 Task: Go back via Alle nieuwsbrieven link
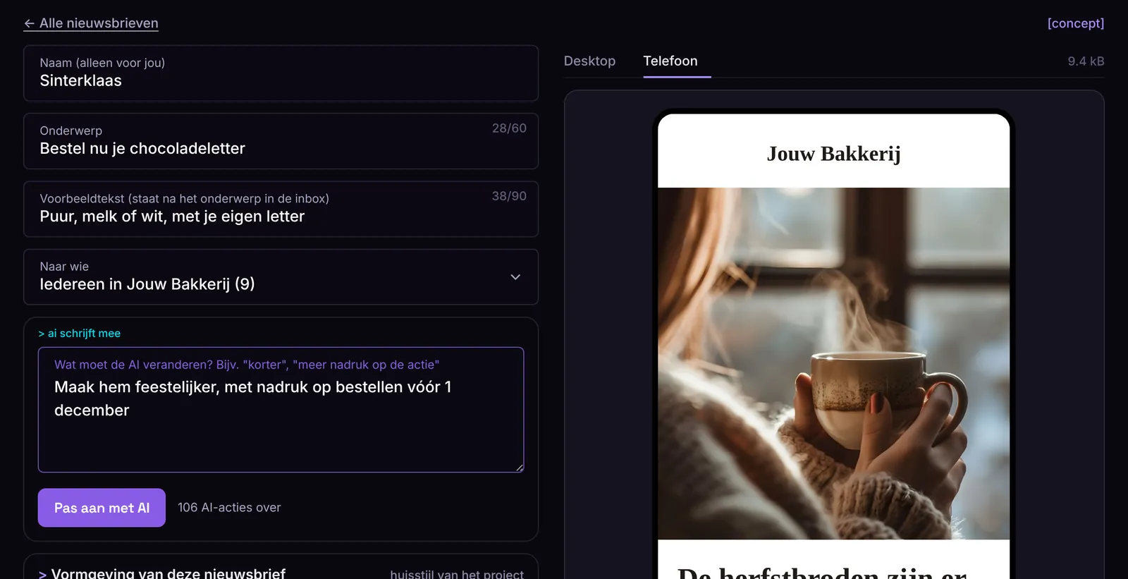(91, 23)
